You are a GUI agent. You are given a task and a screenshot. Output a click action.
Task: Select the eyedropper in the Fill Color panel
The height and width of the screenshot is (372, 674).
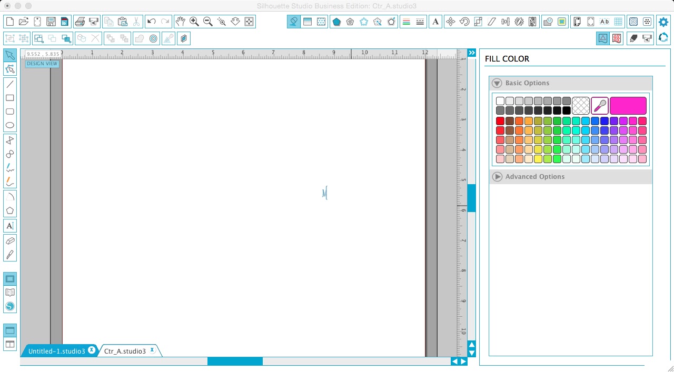point(600,105)
